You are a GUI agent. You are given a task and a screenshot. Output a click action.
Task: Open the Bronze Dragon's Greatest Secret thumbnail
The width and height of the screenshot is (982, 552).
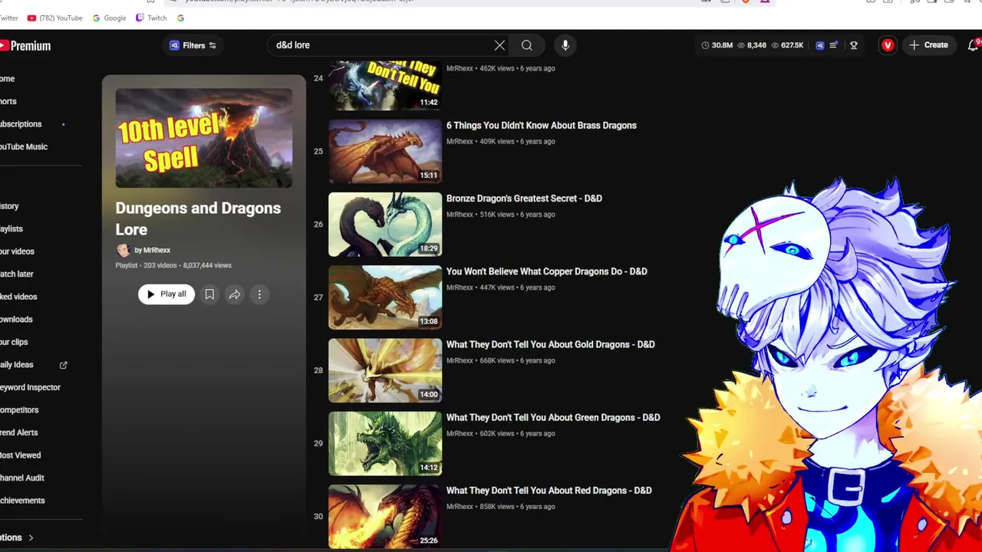click(385, 225)
